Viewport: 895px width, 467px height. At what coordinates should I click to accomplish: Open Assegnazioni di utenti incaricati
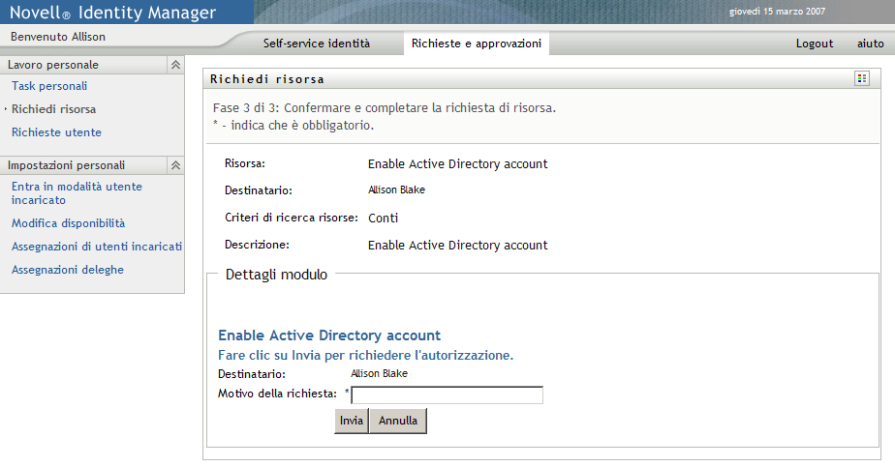click(x=96, y=247)
